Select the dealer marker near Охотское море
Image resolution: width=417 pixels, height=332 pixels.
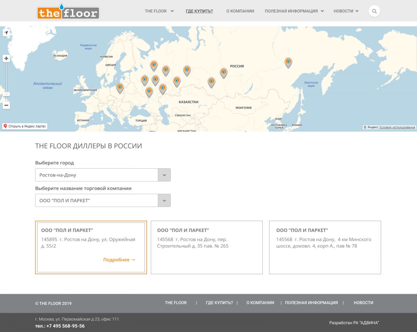(288, 63)
